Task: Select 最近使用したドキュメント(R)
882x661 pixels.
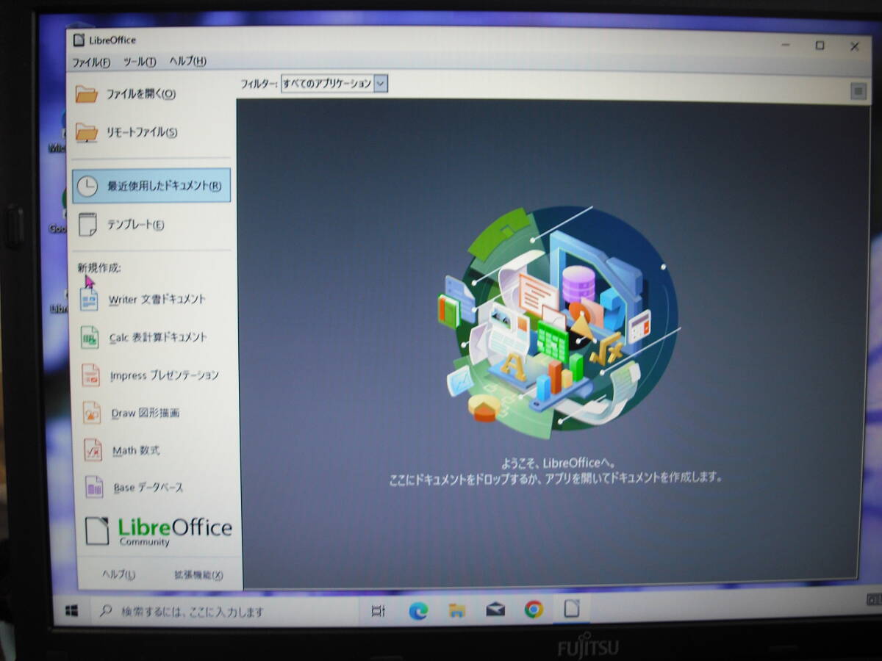Action: [151, 186]
